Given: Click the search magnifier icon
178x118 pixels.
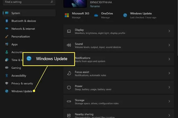Looking at the screenshot, I should point(52,2).
